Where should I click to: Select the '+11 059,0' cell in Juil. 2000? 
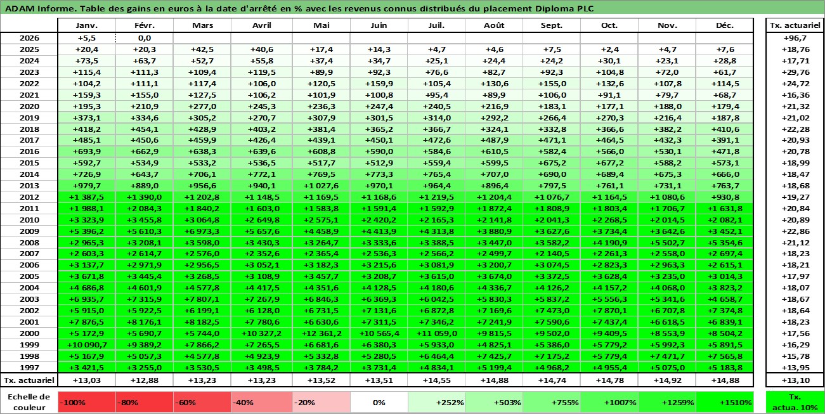click(x=436, y=334)
